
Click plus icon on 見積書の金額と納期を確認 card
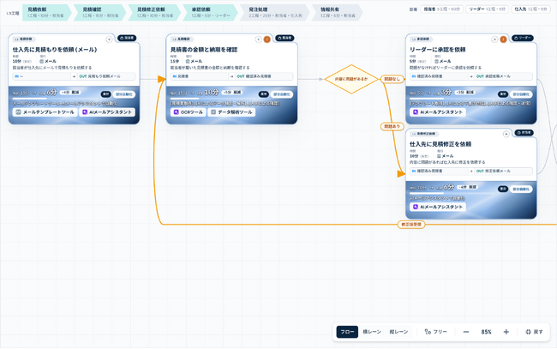(x=258, y=39)
